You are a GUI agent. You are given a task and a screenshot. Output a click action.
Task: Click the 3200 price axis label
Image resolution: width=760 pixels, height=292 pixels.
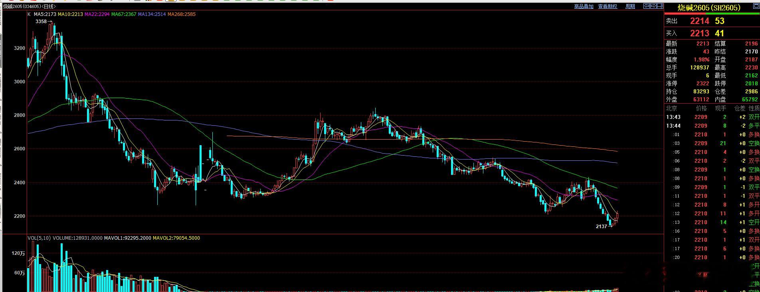coord(20,48)
